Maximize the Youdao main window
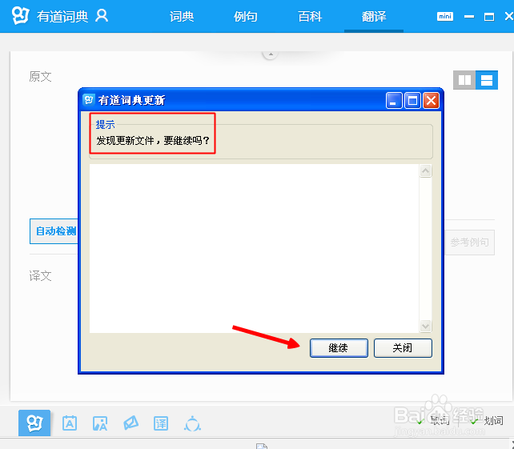The height and width of the screenshot is (449, 514). point(489,17)
